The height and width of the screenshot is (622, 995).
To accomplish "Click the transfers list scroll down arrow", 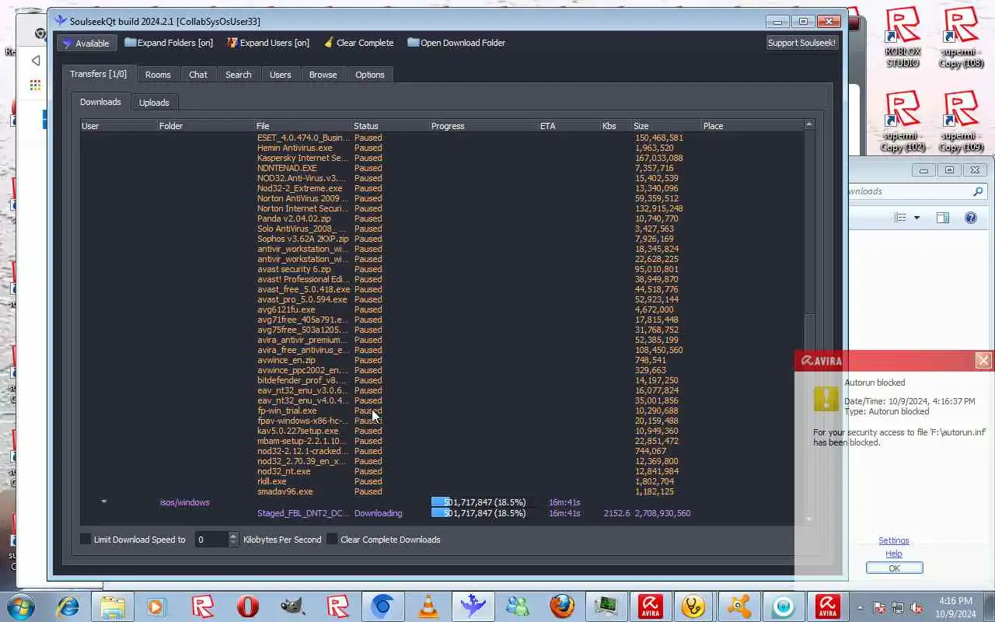I will 809,519.
